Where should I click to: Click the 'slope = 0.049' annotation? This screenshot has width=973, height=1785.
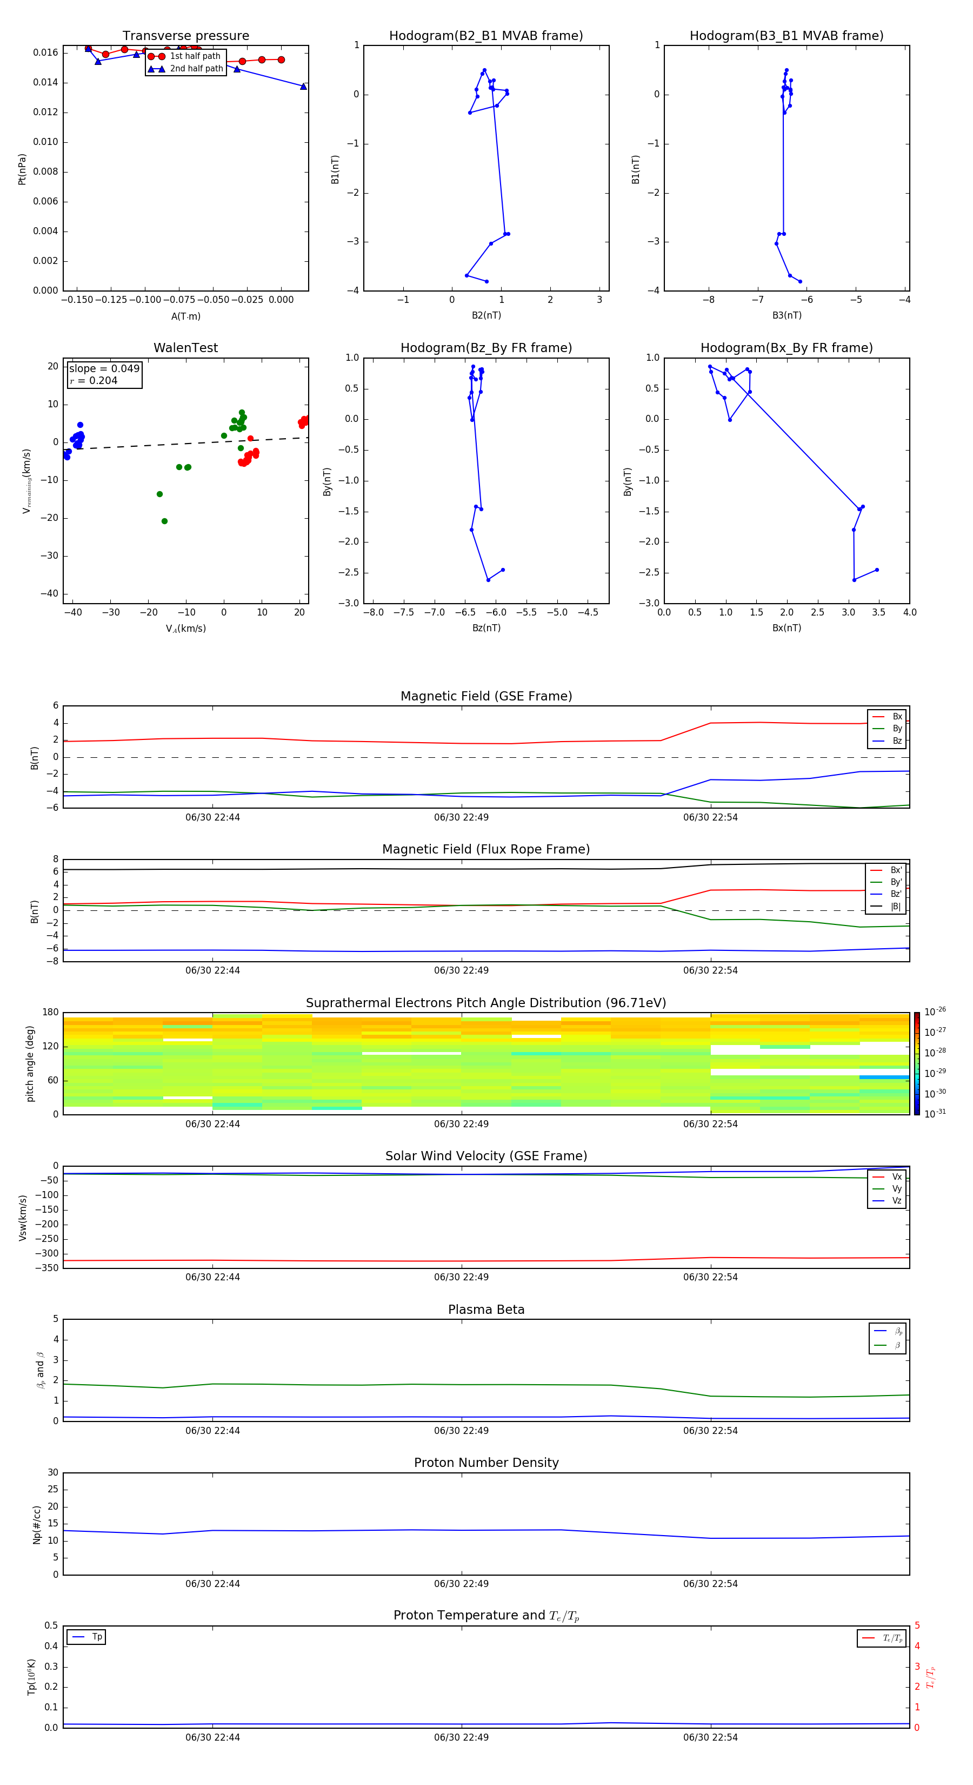(x=104, y=369)
